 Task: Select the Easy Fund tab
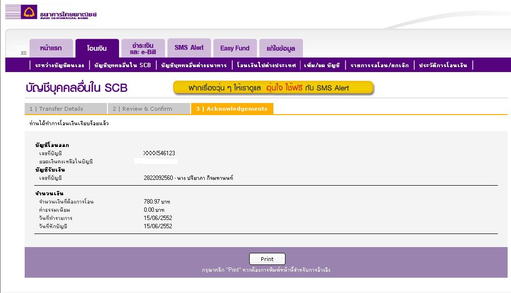[235, 48]
